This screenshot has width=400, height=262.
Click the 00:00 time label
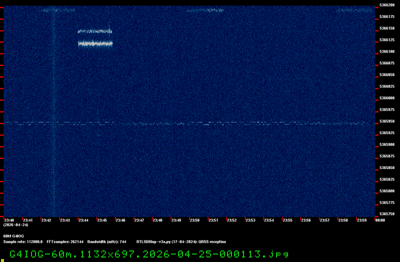click(379, 220)
